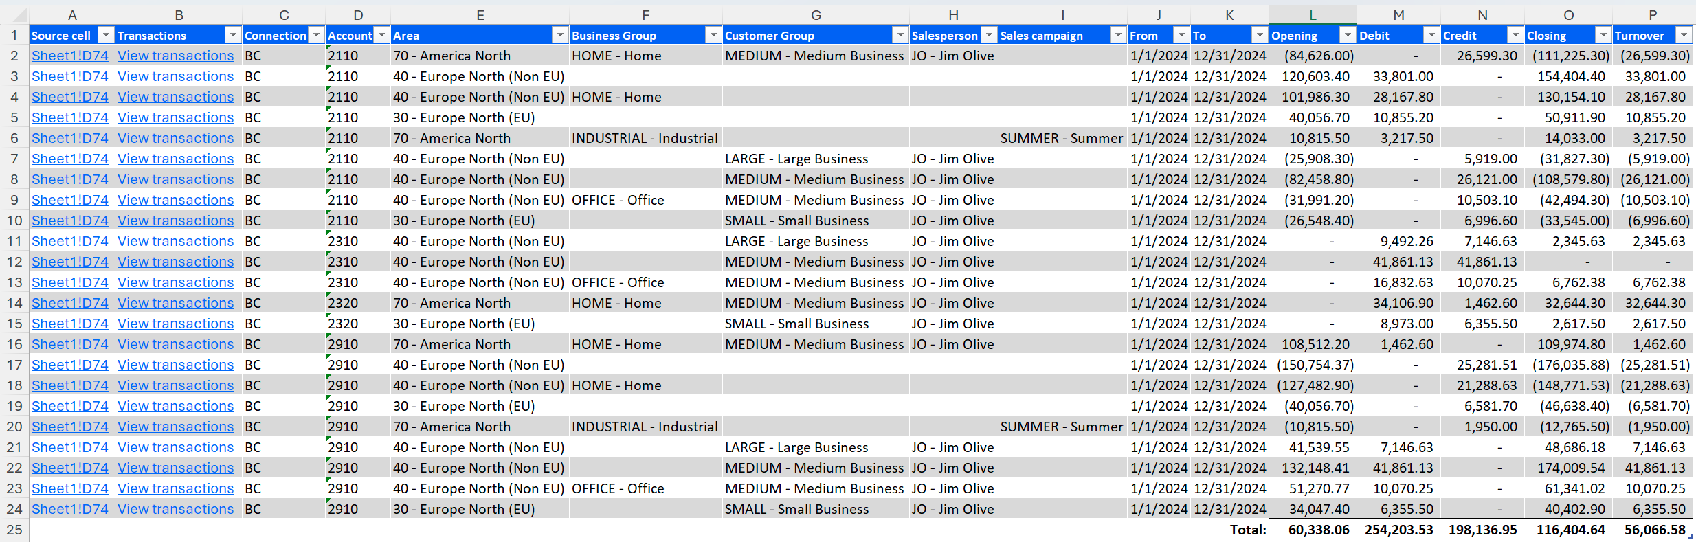Open View transactions link in row 11
Screen dimensions: 1696x542
(175, 241)
